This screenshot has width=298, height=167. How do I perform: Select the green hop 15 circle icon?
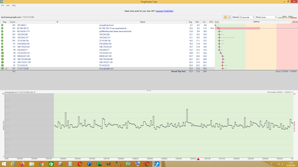click(2, 68)
